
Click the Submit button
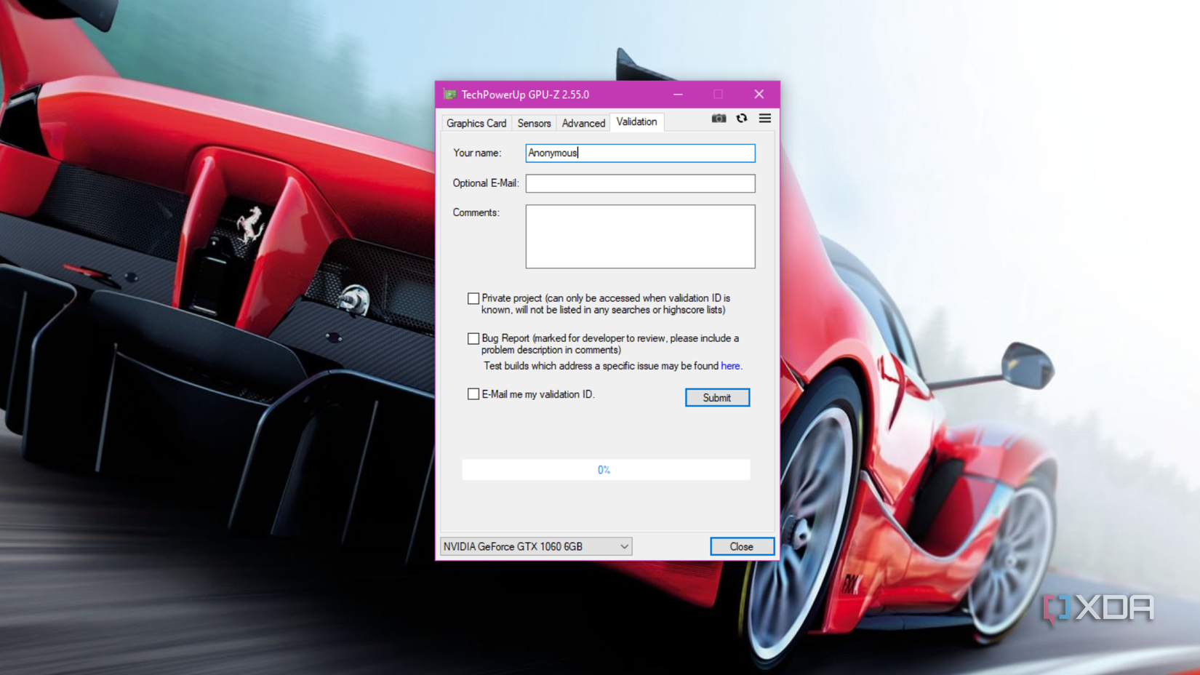pos(717,398)
